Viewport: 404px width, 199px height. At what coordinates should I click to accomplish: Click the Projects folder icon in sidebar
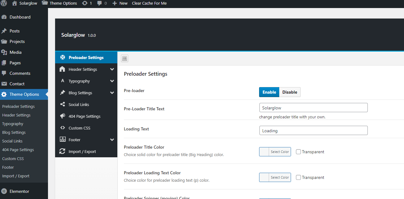coord(4,41)
